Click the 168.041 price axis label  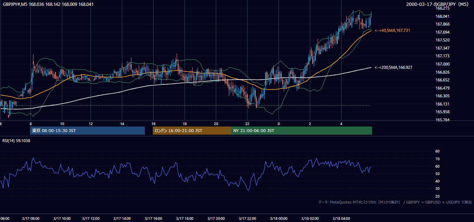[x=442, y=16]
